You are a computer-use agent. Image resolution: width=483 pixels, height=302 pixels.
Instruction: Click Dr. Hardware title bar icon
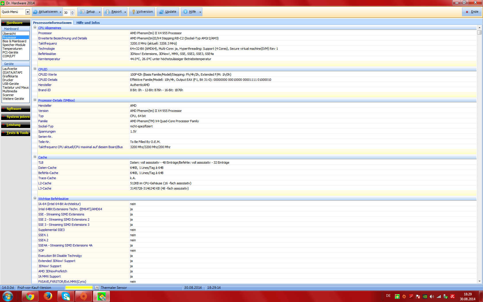(x=3, y=3)
